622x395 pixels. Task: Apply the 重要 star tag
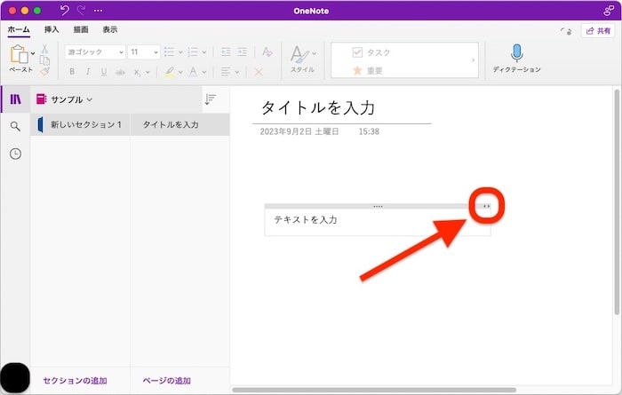367,70
